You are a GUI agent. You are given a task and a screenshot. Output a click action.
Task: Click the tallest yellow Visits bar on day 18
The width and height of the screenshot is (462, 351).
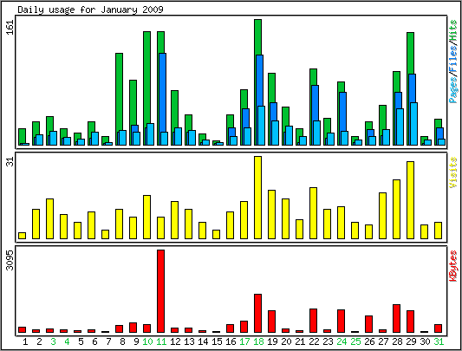[x=257, y=198]
